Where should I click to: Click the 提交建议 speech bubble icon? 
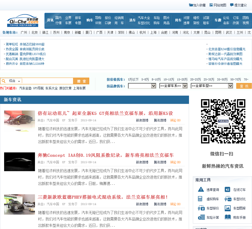(x=232, y=5)
